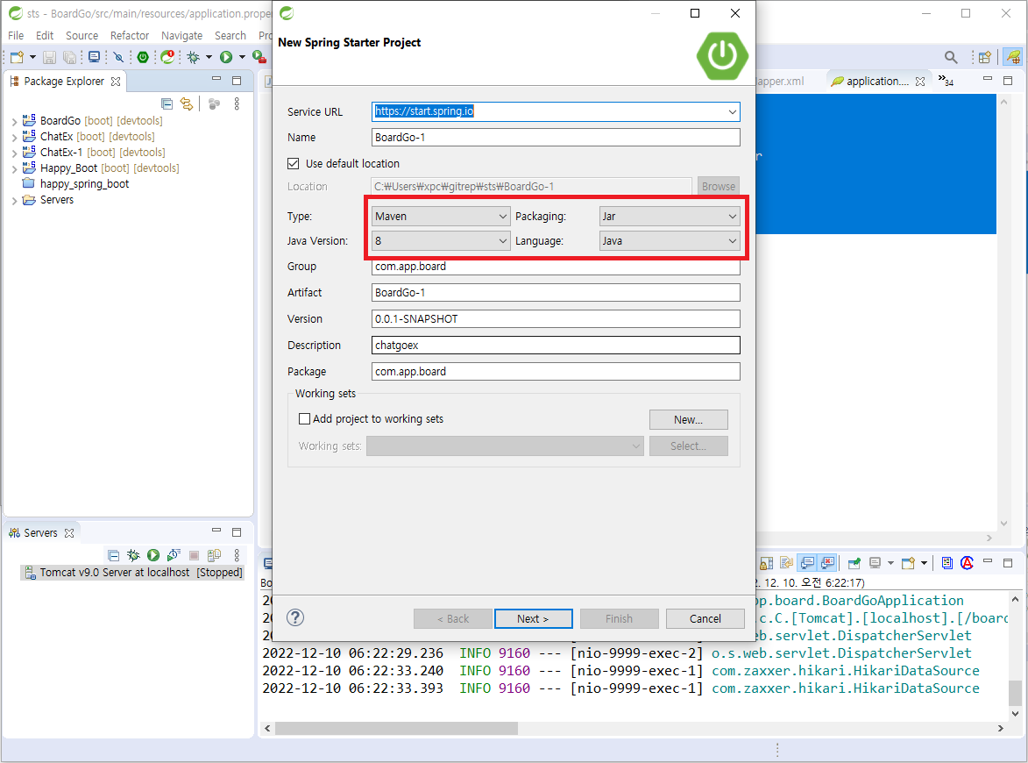Open the Service URL dropdown arrow
Image resolution: width=1028 pixels, height=763 pixels.
pos(733,112)
